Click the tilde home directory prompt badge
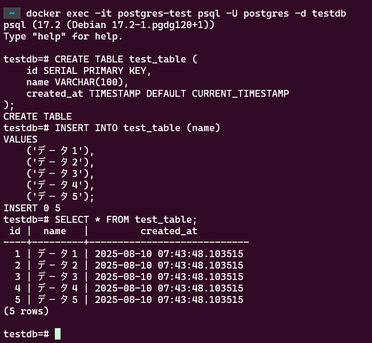372x343 pixels. [x=12, y=13]
